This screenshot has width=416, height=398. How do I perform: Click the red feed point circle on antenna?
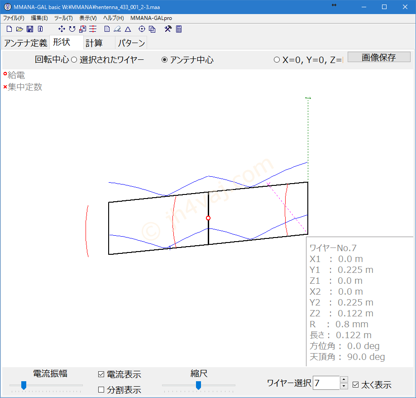(x=208, y=218)
